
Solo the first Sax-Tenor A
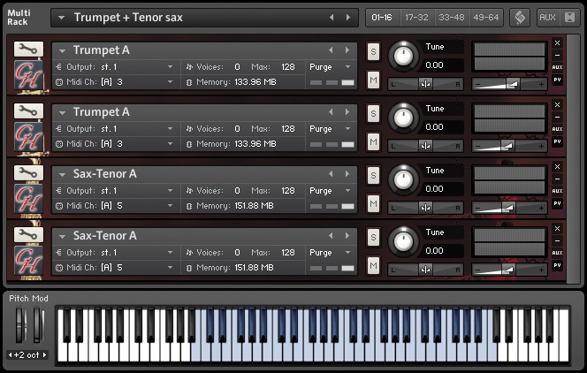click(x=373, y=175)
